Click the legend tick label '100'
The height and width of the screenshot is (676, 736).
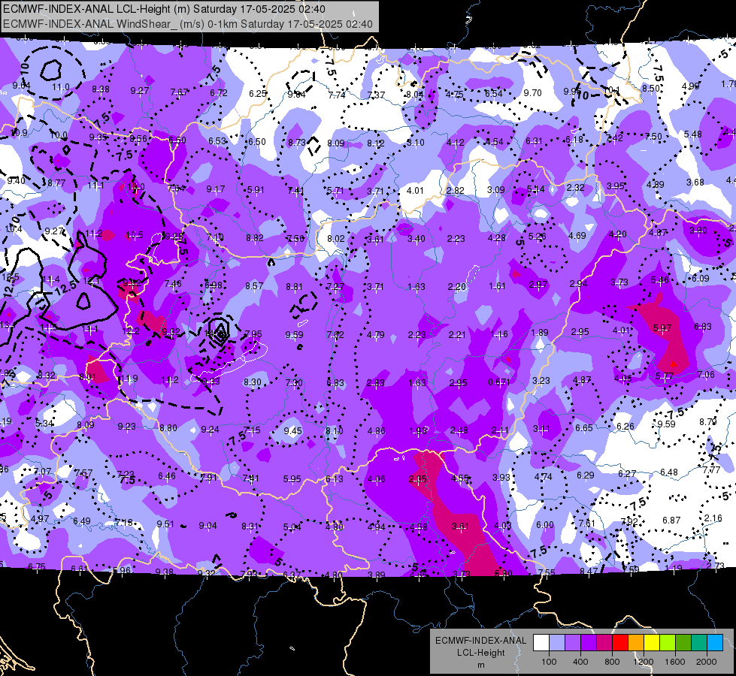549,662
